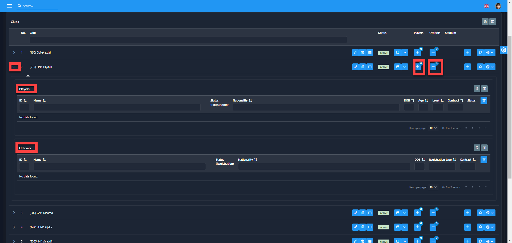This screenshot has height=243, width=512.
Task: Toggle column view for Clubs table
Action: [493, 22]
